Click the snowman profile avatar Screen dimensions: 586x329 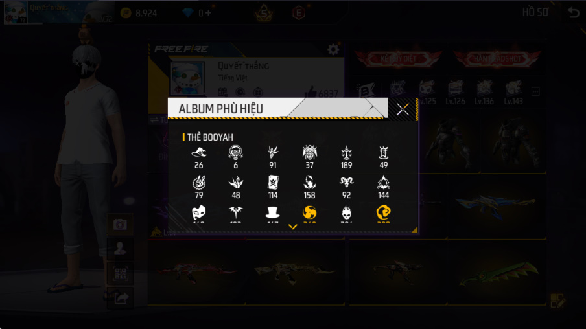[187, 78]
